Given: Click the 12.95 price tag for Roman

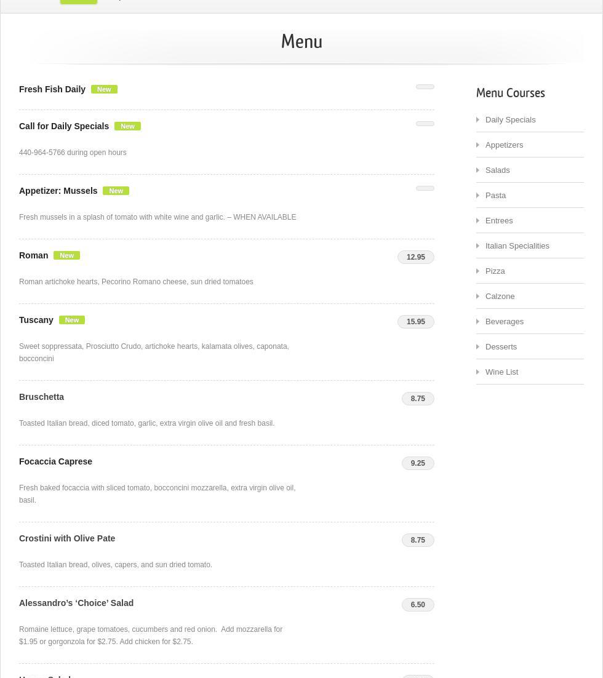Looking at the screenshot, I should [x=416, y=257].
